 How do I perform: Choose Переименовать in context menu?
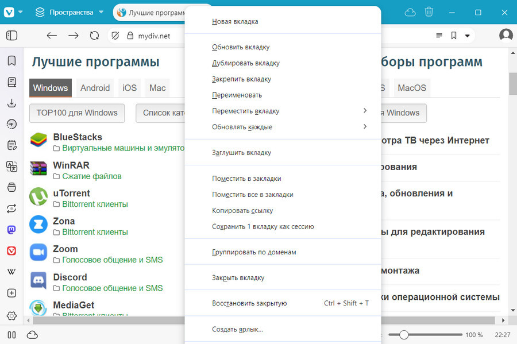tap(283, 95)
